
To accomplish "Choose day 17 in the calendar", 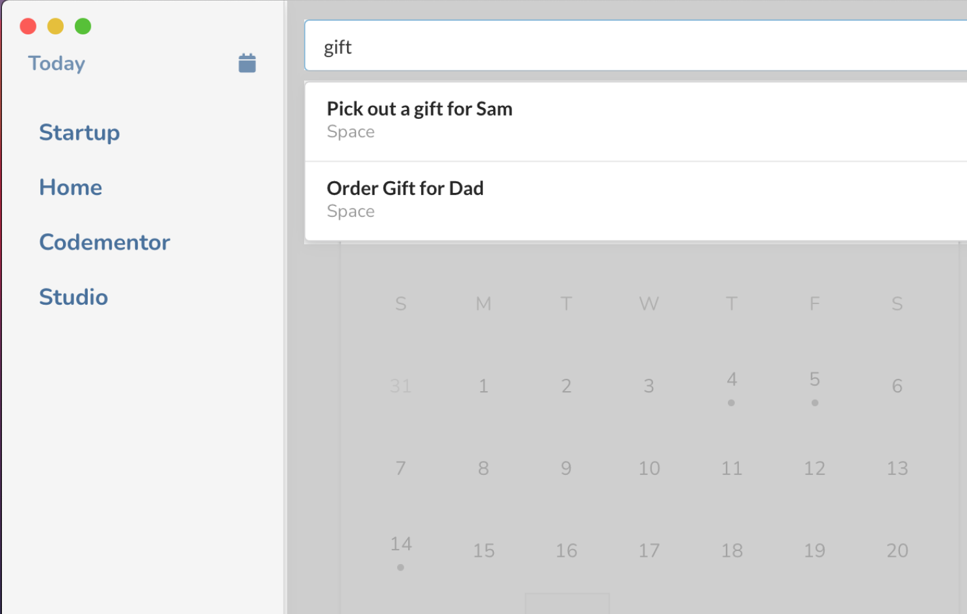I will pos(649,551).
